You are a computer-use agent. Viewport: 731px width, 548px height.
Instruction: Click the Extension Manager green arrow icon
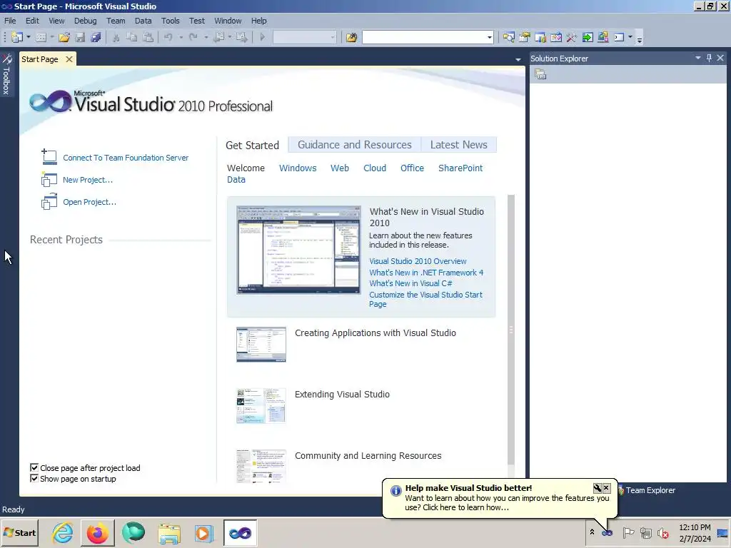tap(588, 37)
